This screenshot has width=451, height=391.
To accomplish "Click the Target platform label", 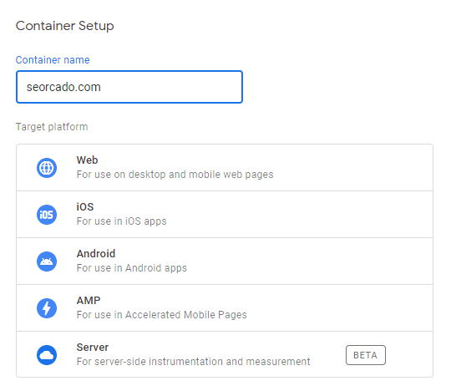I will [52, 127].
